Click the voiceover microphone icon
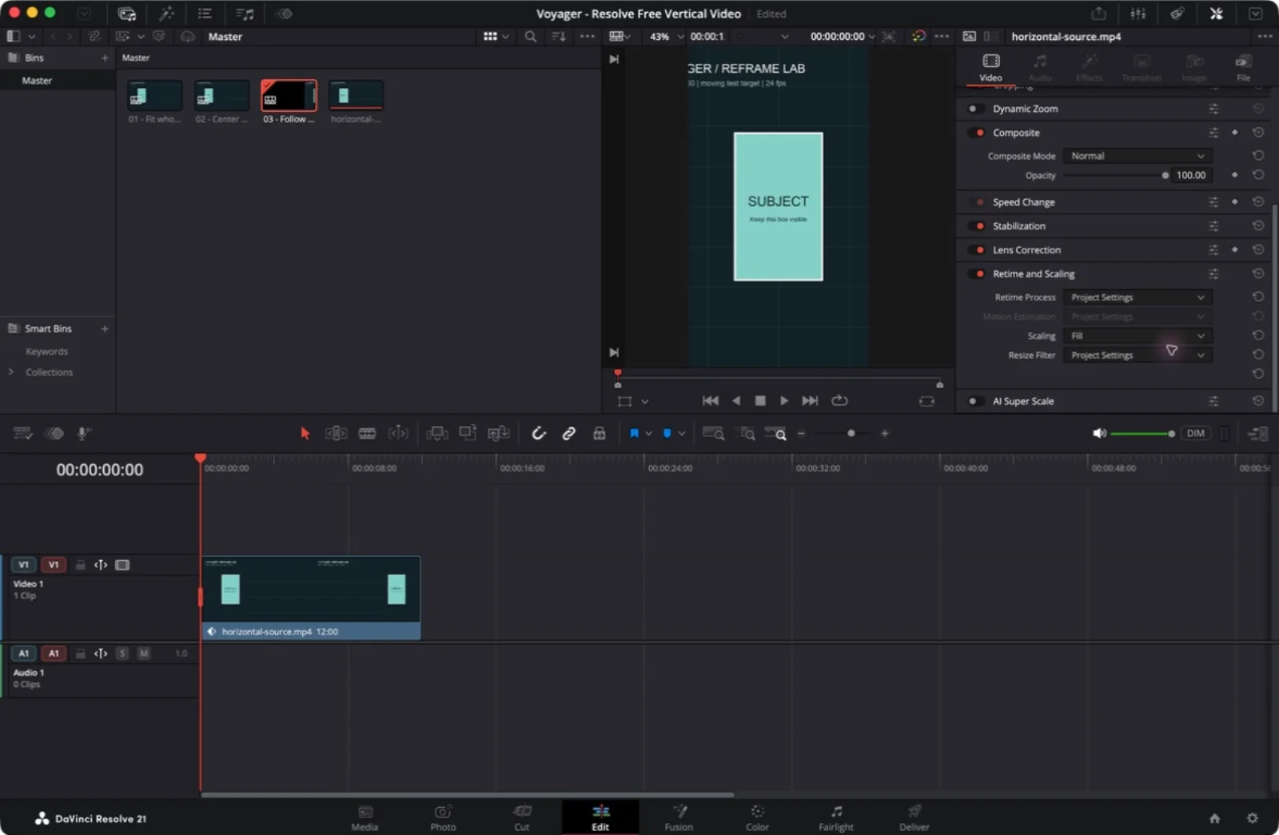 coord(83,433)
